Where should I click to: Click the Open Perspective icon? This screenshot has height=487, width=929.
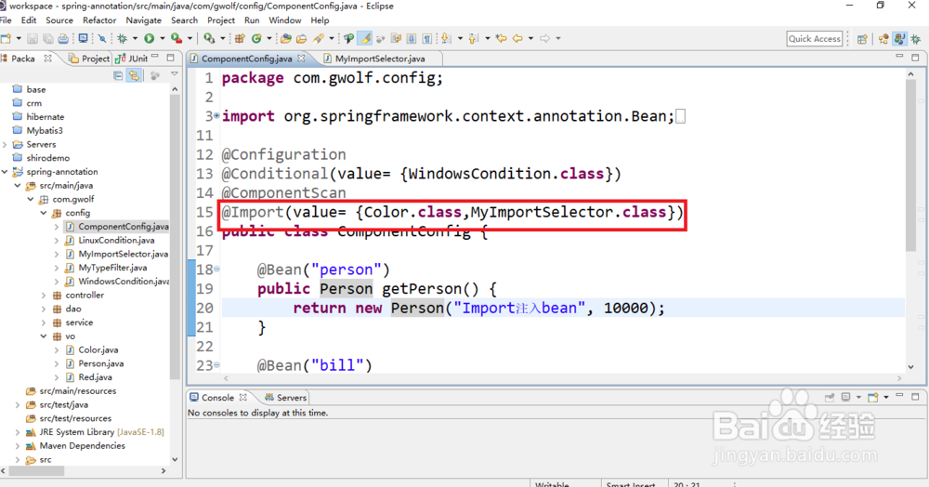coord(862,39)
